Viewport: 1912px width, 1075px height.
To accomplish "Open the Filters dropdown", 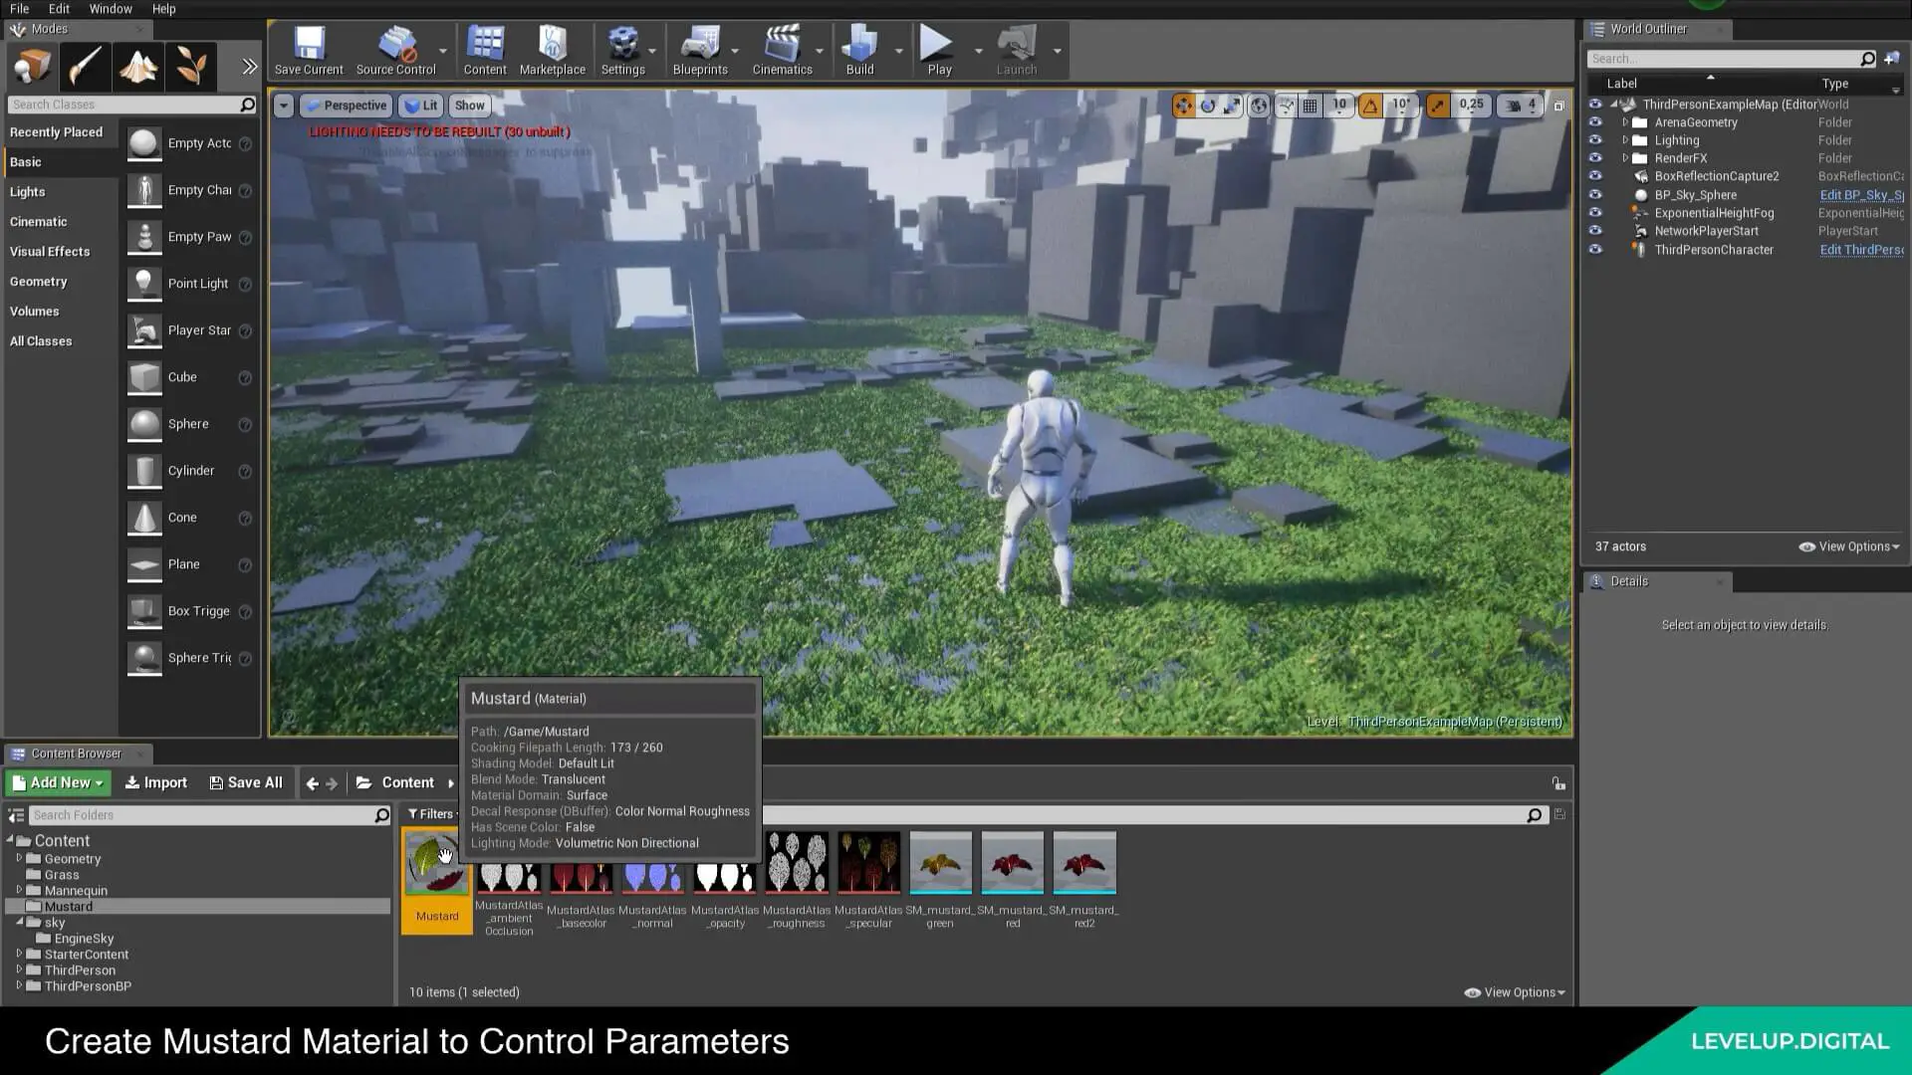I will [x=431, y=814].
